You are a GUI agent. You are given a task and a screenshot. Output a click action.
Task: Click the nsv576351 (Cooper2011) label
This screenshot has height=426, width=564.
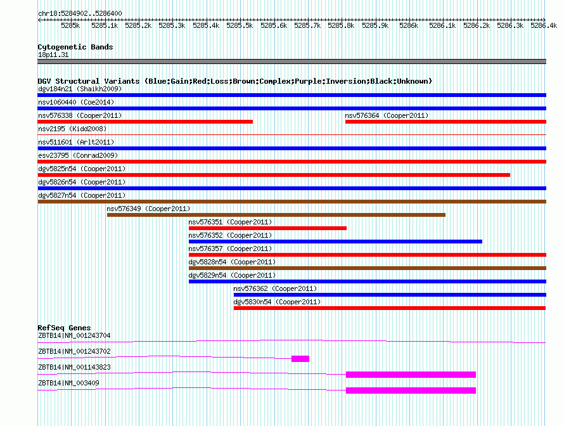point(230,222)
